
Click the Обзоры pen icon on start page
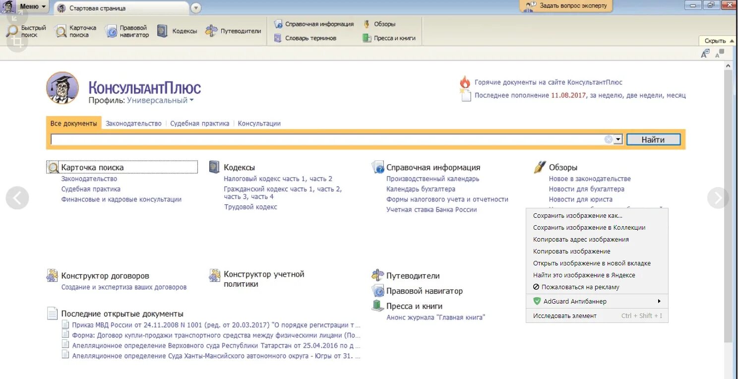540,167
